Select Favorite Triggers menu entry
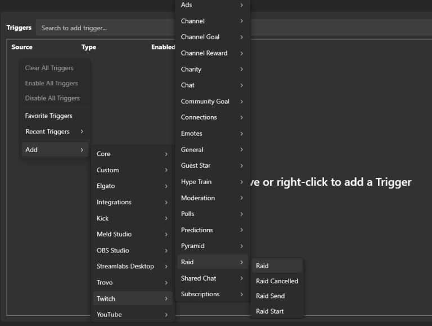The height and width of the screenshot is (326, 432). click(48, 116)
